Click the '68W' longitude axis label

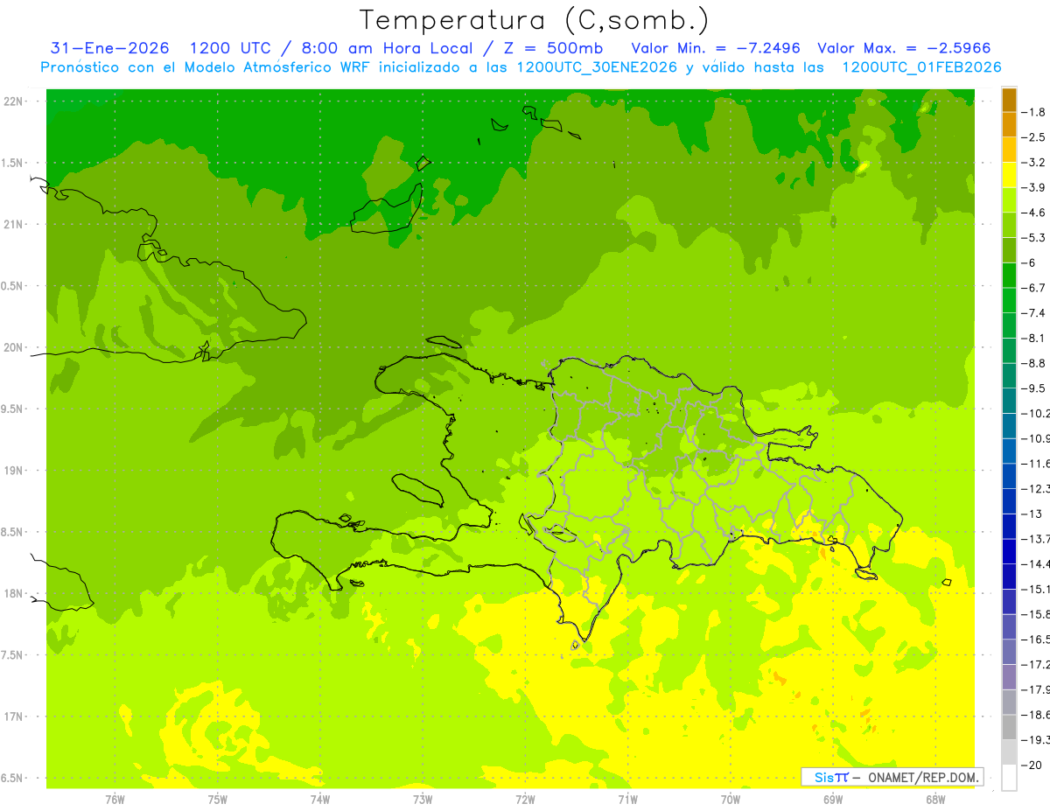point(935,799)
